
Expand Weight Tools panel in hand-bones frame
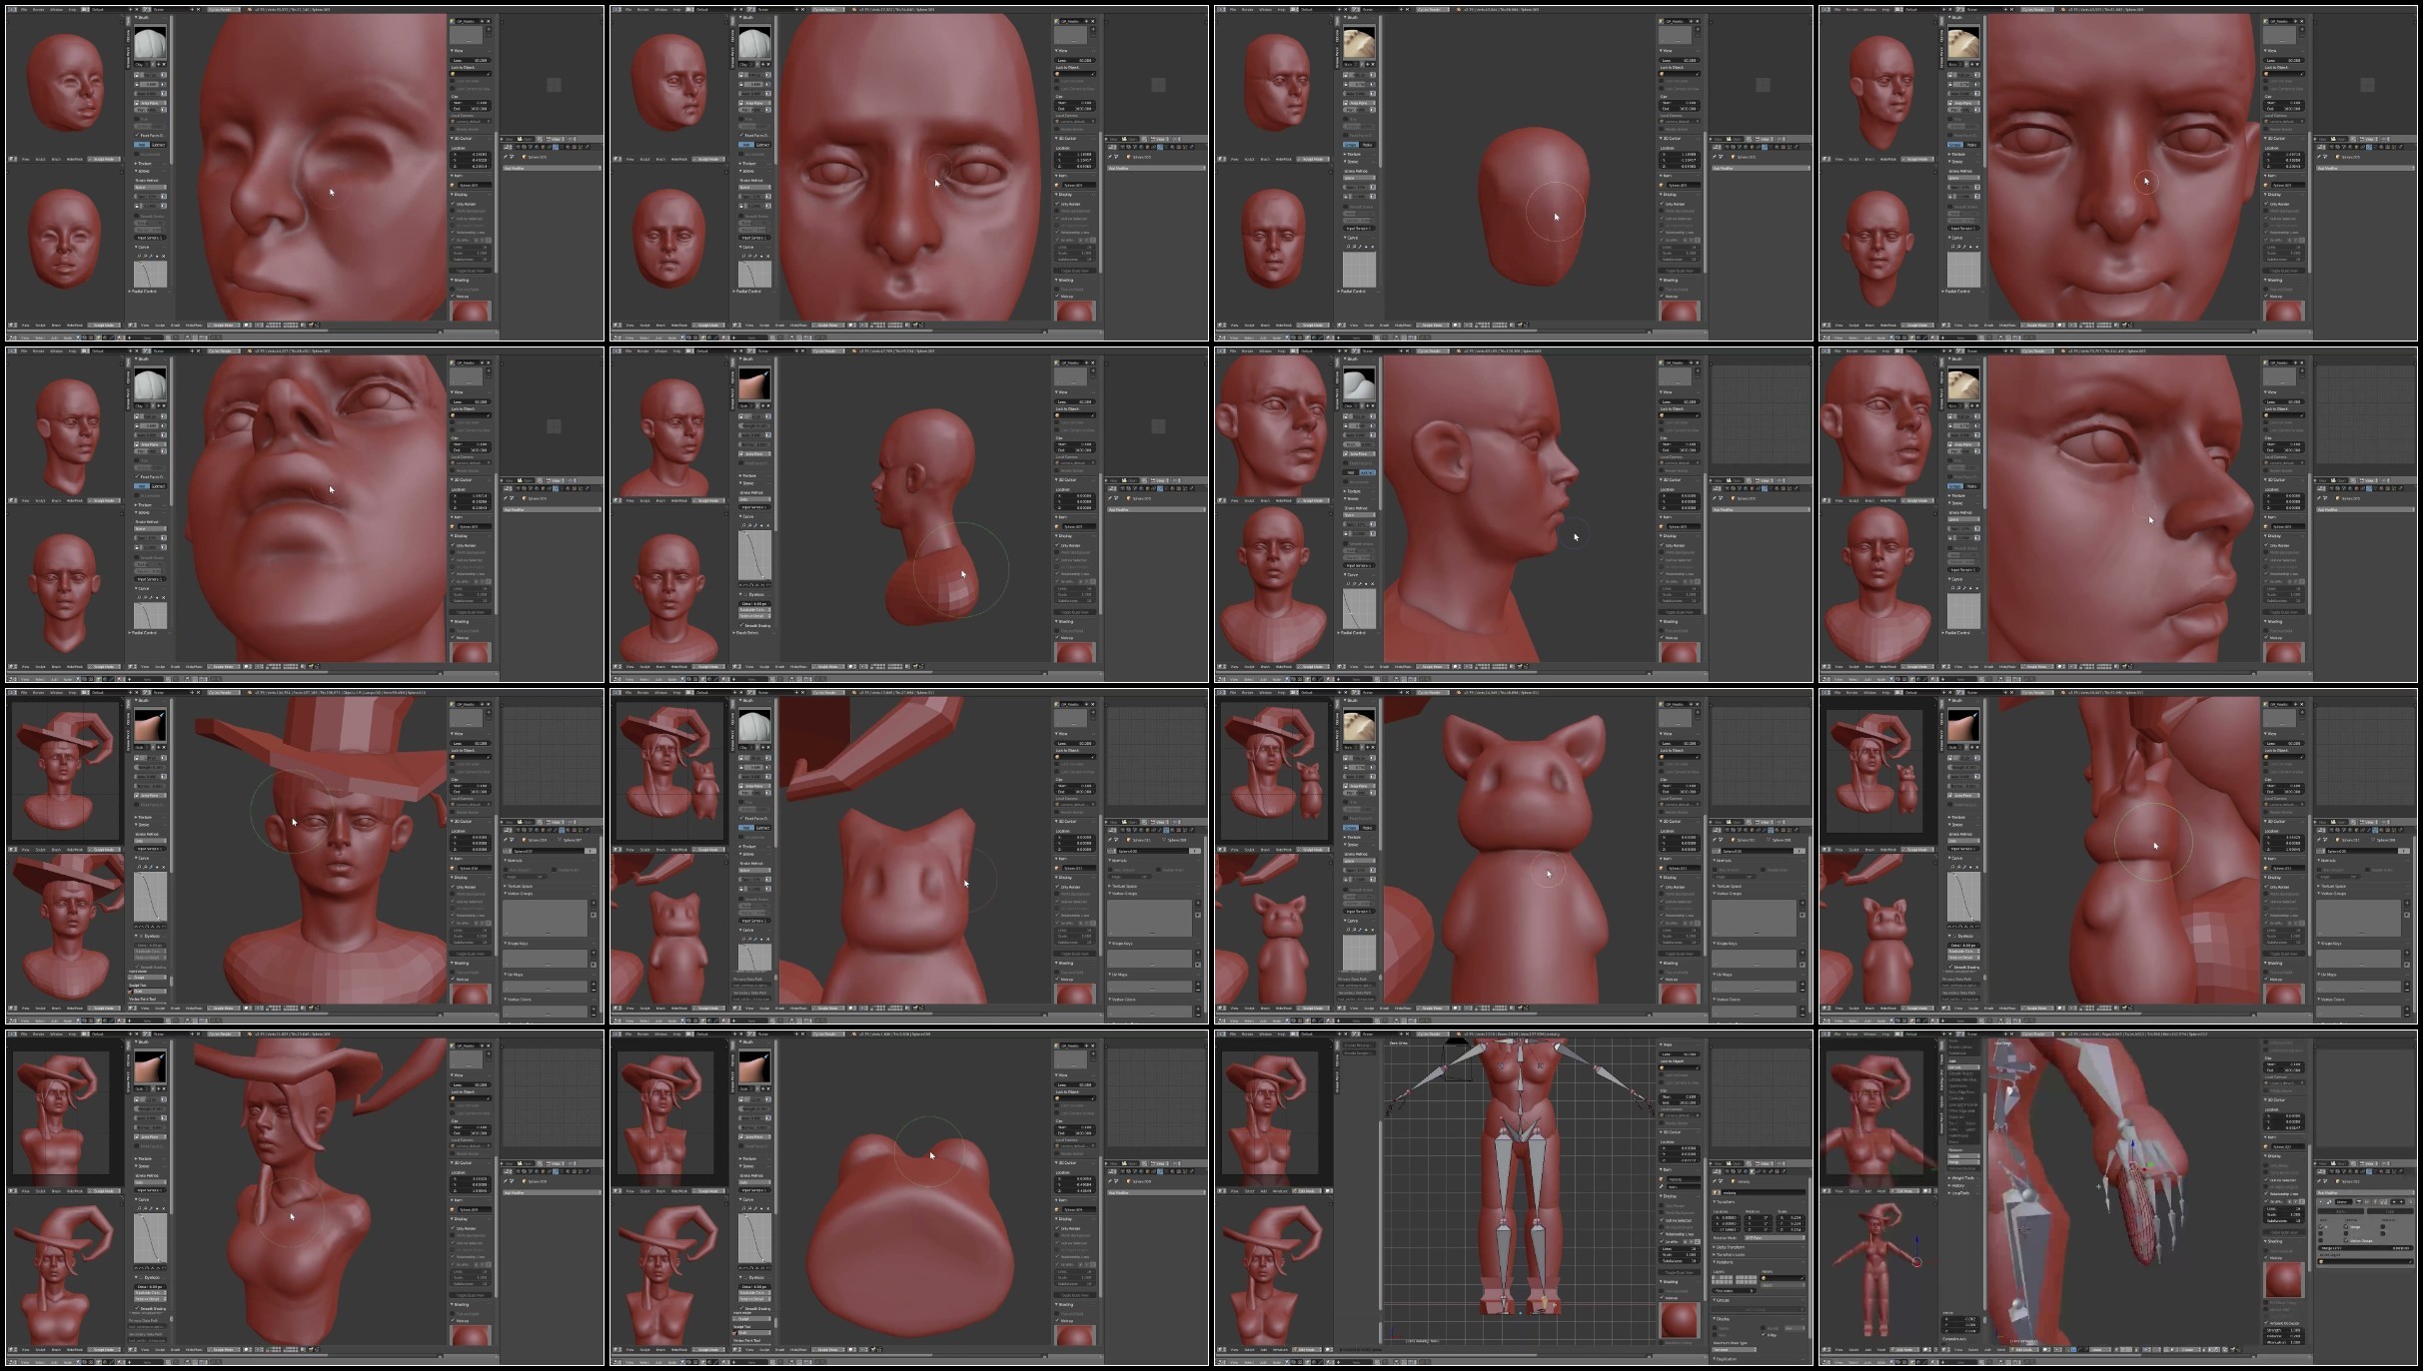[1962, 1178]
